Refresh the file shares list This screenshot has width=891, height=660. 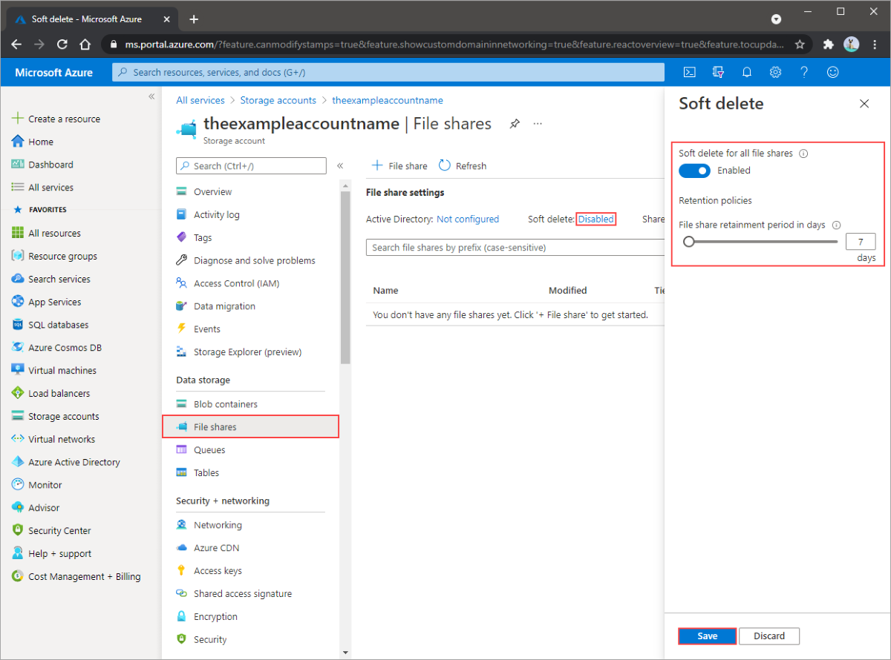(462, 165)
